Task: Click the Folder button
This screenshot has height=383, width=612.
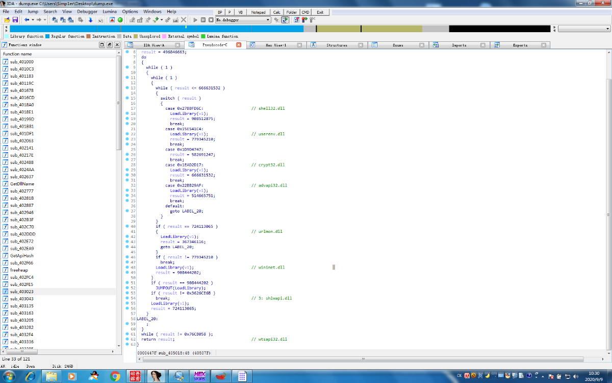Action: point(292,12)
